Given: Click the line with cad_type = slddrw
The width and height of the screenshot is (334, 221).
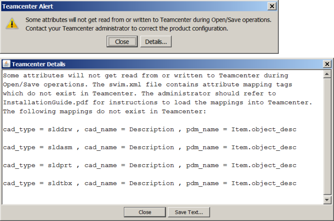Looking at the screenshot, I should (x=149, y=129).
